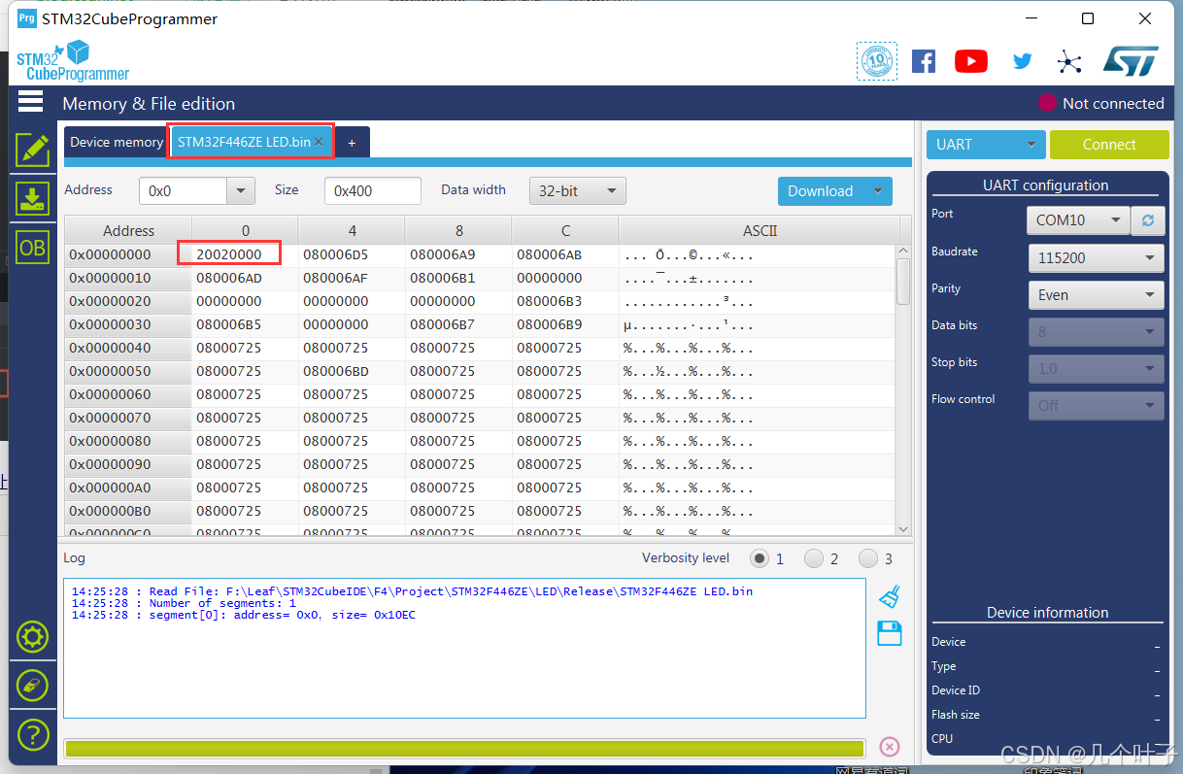Click the 'Not connected' status indicator
The width and height of the screenshot is (1183, 774).
pos(1101,103)
